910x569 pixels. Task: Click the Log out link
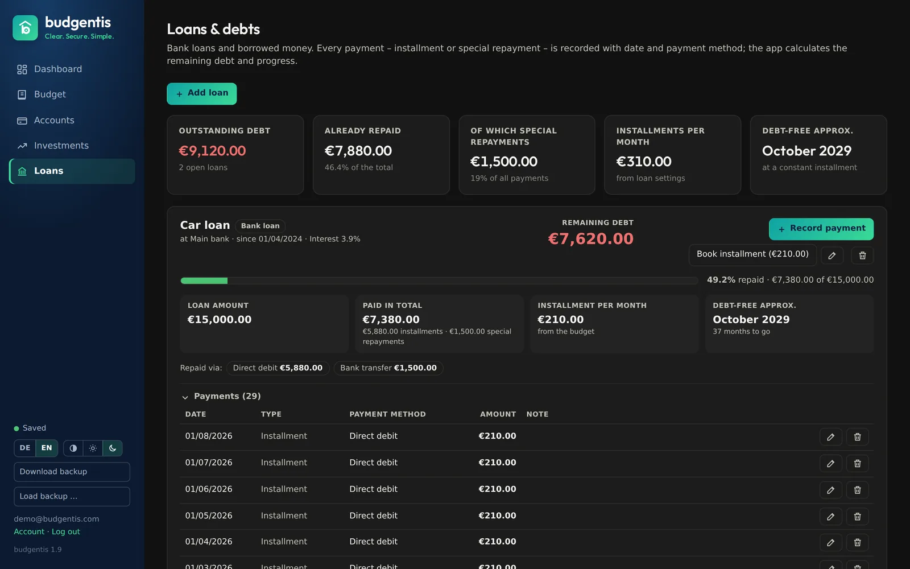[66, 531]
